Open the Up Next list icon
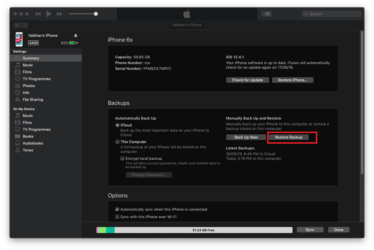This screenshot has width=374, height=250. pyautogui.click(x=267, y=14)
